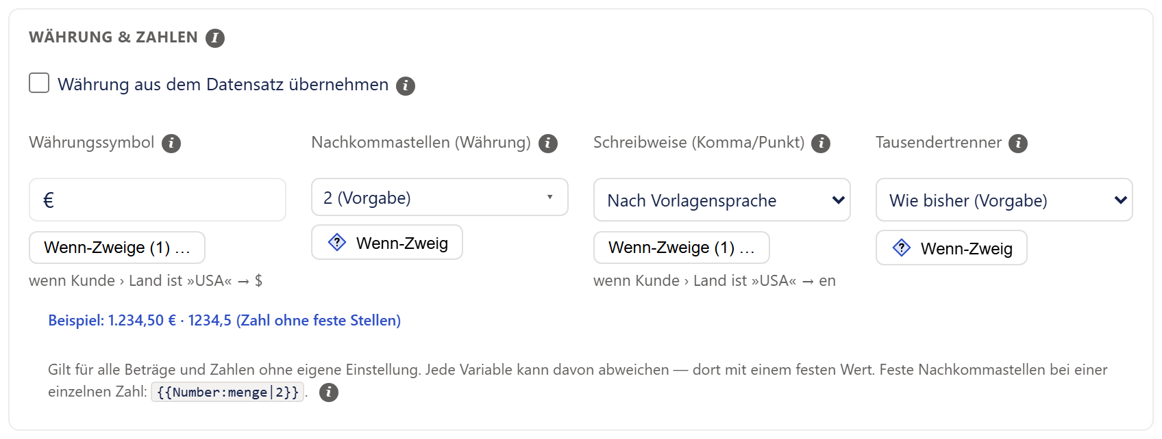
Task: Add Wenn-Zweig under Nachkommastellen
Action: 387,242
